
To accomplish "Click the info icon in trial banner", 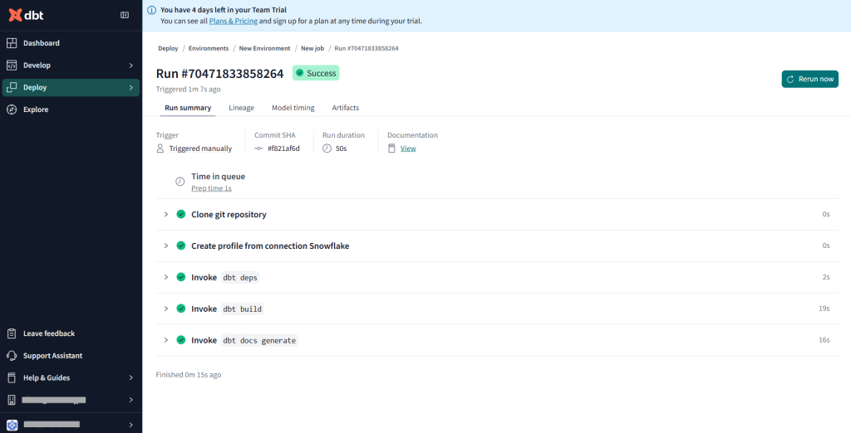I will [x=151, y=10].
